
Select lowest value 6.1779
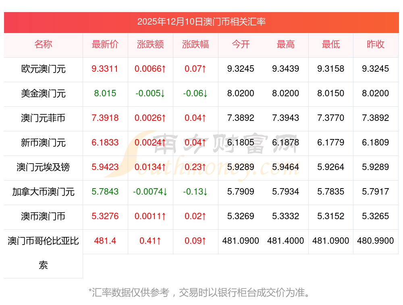click(x=330, y=142)
